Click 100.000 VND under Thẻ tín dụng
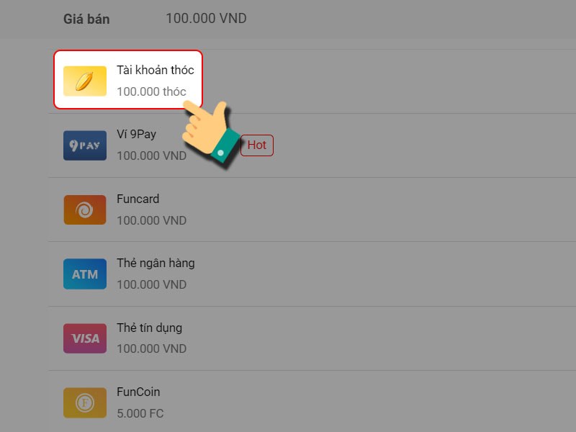Image resolution: width=576 pixels, height=432 pixels. click(x=151, y=348)
